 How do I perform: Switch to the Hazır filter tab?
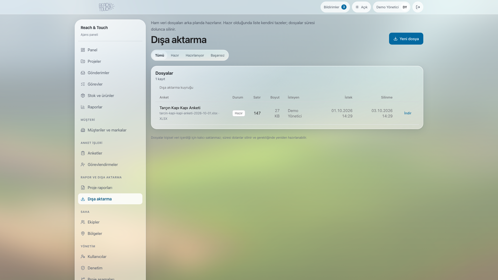(x=175, y=55)
